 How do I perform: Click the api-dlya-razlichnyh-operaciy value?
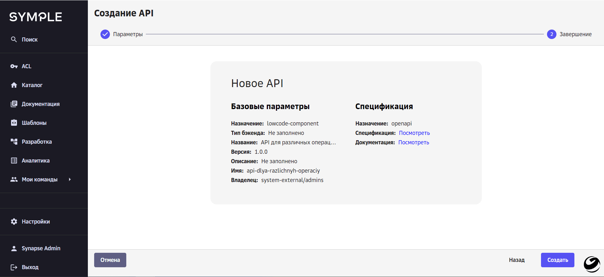point(283,171)
